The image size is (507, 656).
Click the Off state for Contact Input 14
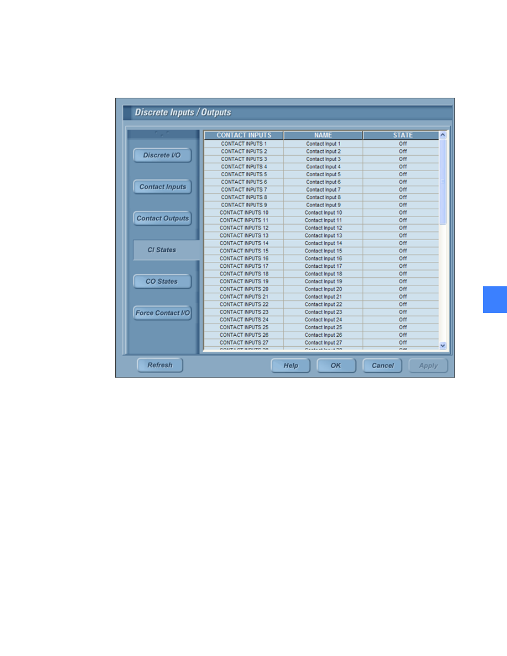coord(401,243)
